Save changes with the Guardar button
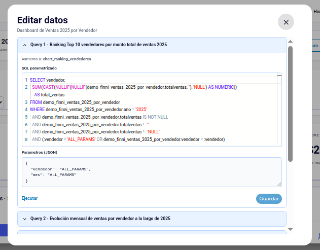320x250 pixels. pos(269,199)
